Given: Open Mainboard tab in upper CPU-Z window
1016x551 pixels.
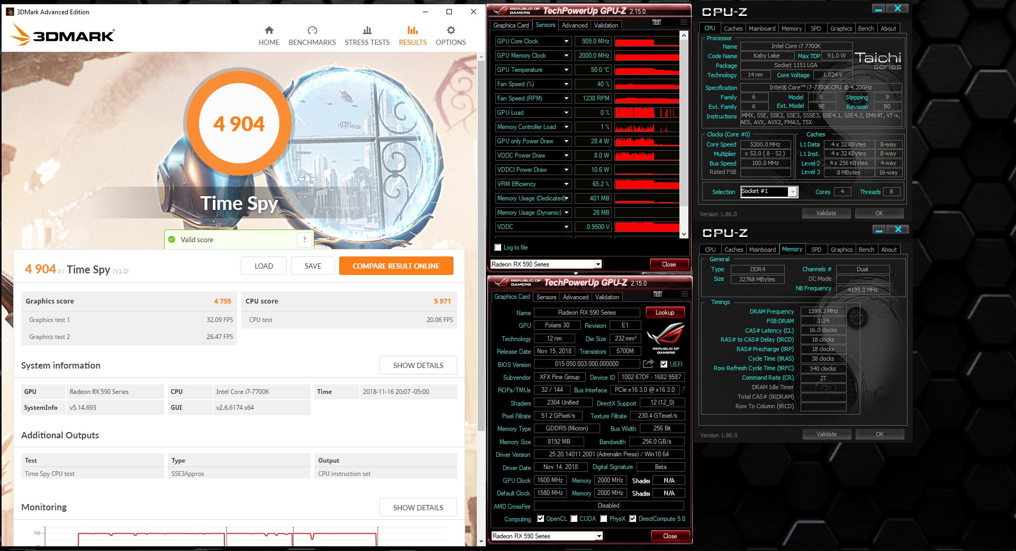Looking at the screenshot, I should [x=762, y=29].
